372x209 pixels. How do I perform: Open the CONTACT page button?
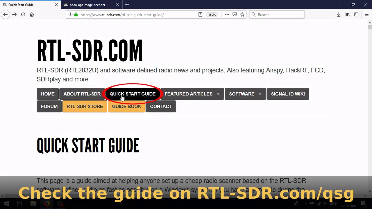[161, 107]
